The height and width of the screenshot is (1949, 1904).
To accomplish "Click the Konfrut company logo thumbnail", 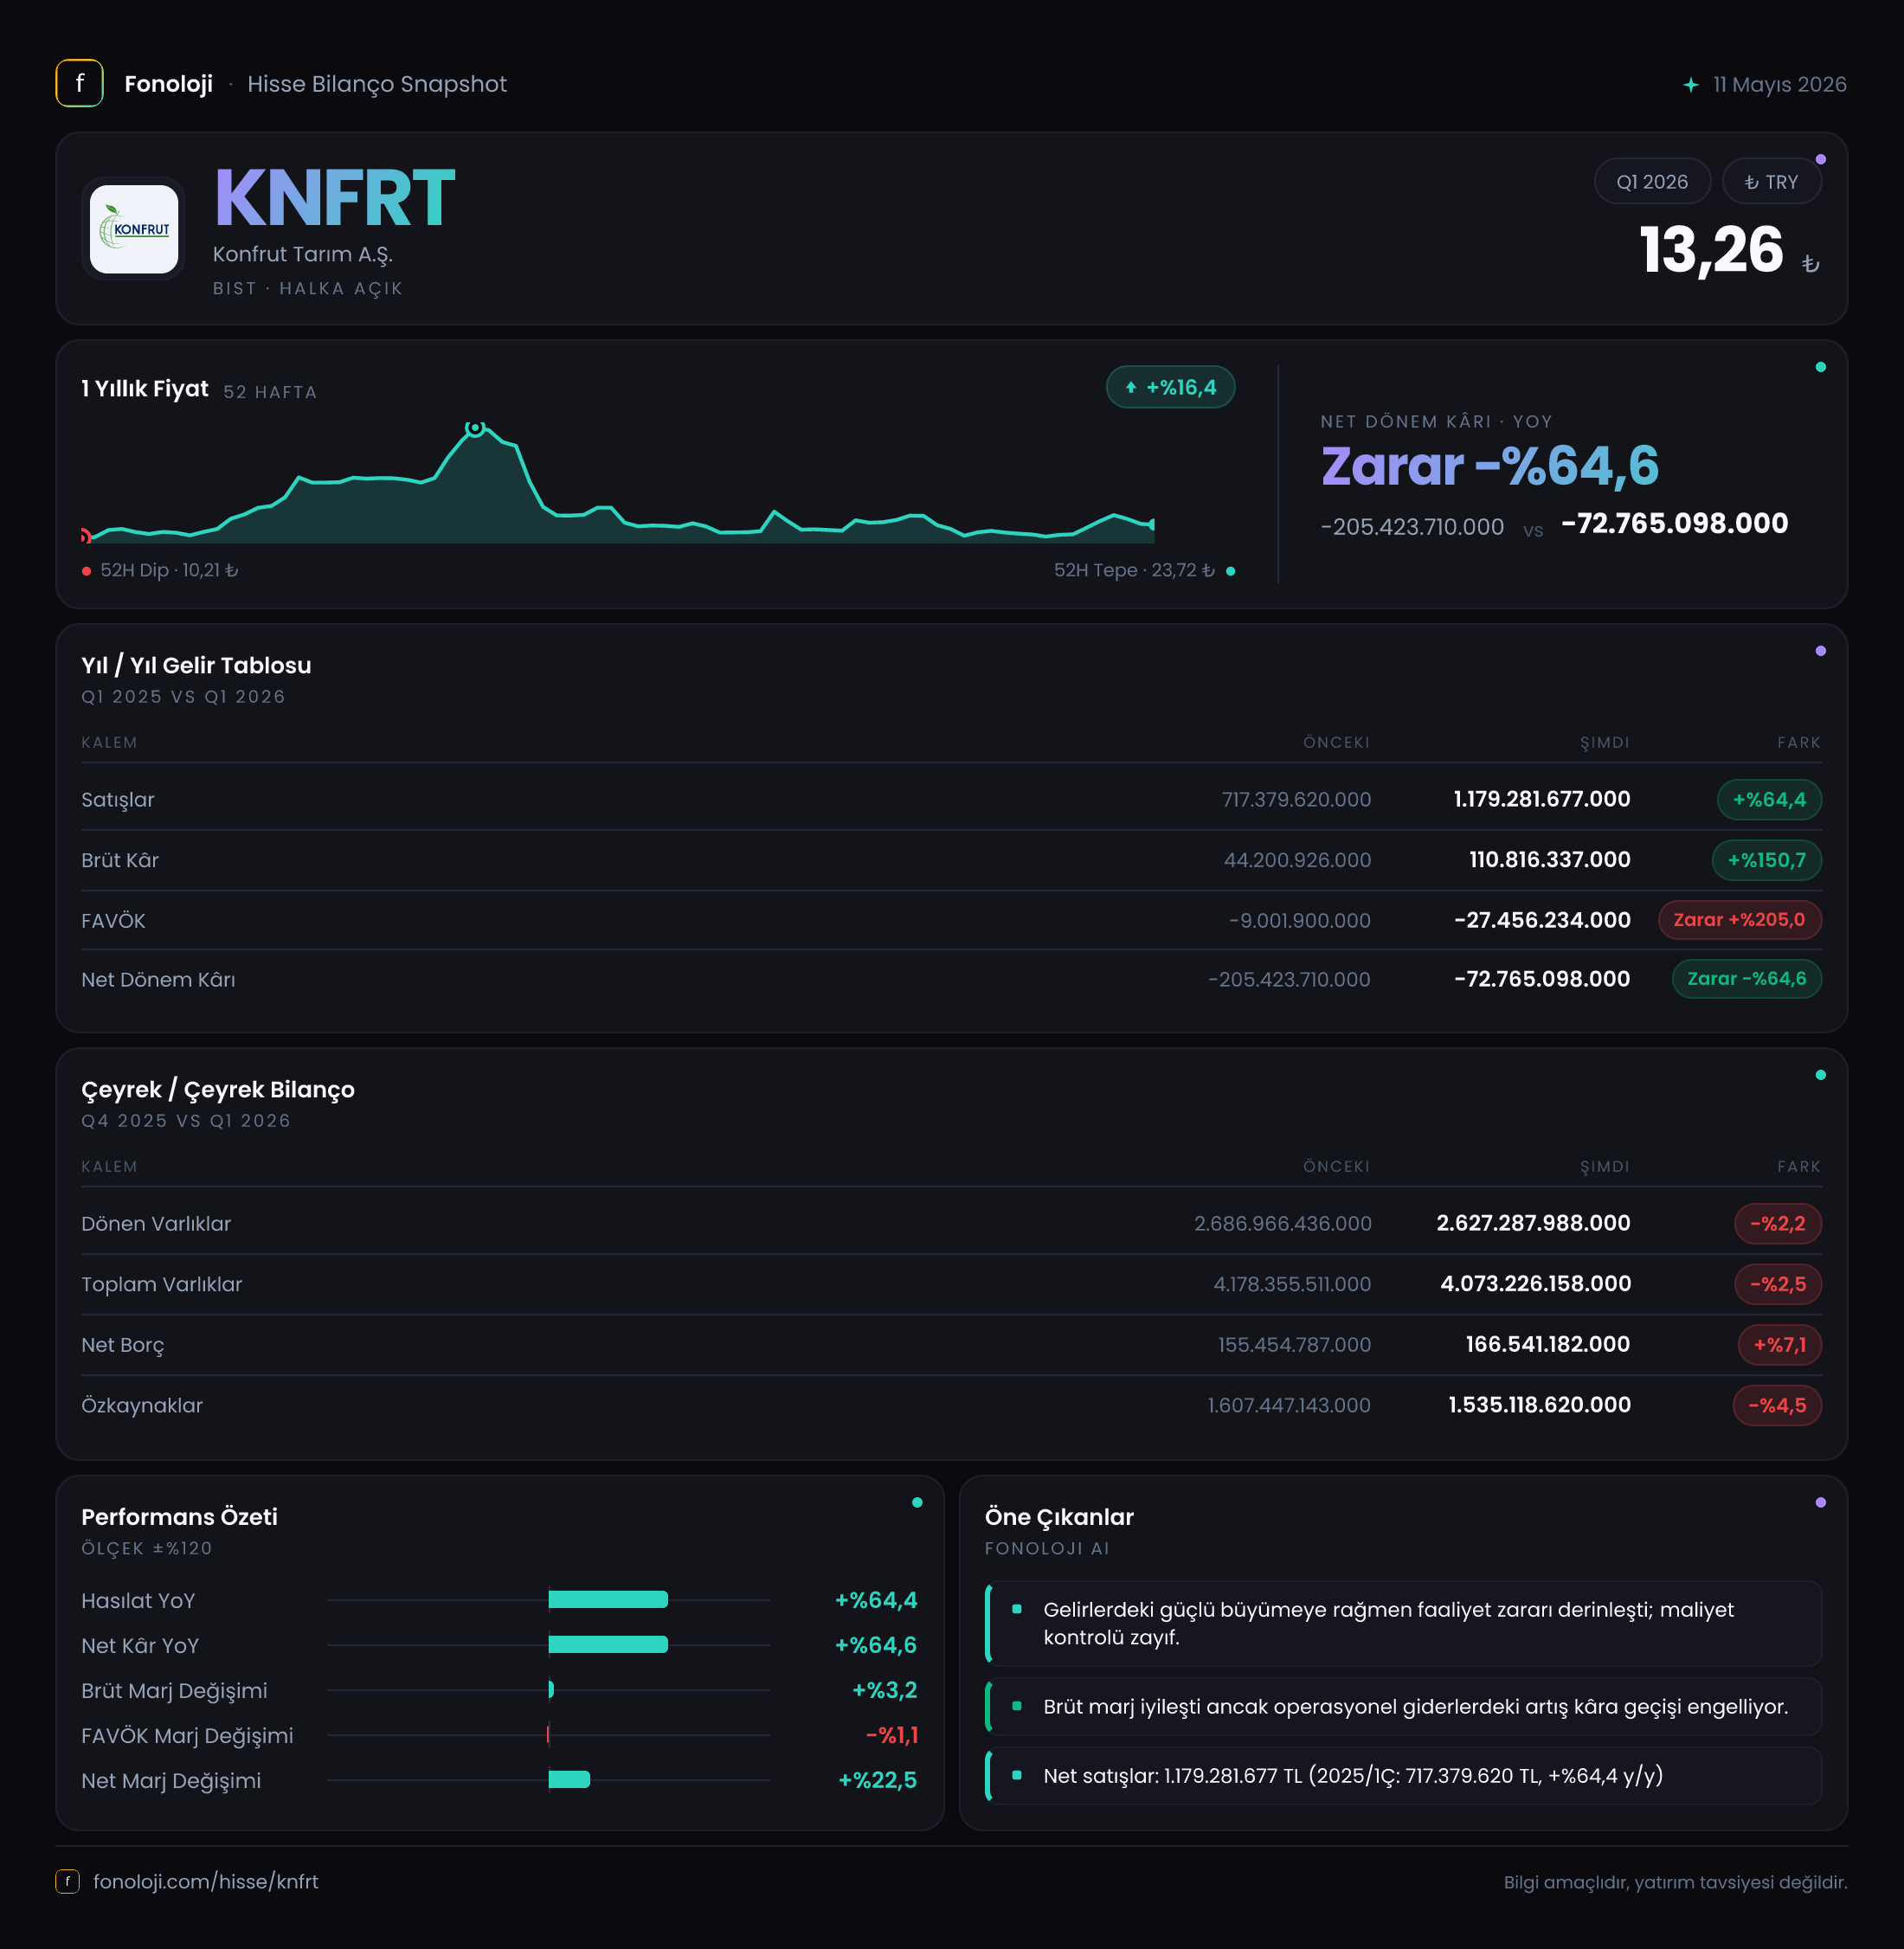I will 134,229.
